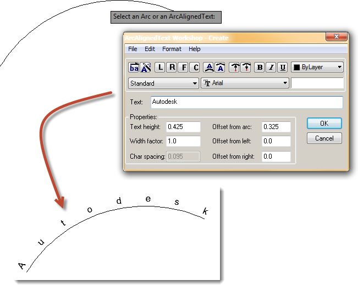This screenshot has height=285, width=358.
Task: Center text along arc with C button
Action: click(x=195, y=67)
